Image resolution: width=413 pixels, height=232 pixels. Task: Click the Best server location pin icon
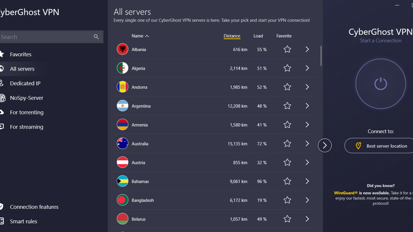point(358,146)
